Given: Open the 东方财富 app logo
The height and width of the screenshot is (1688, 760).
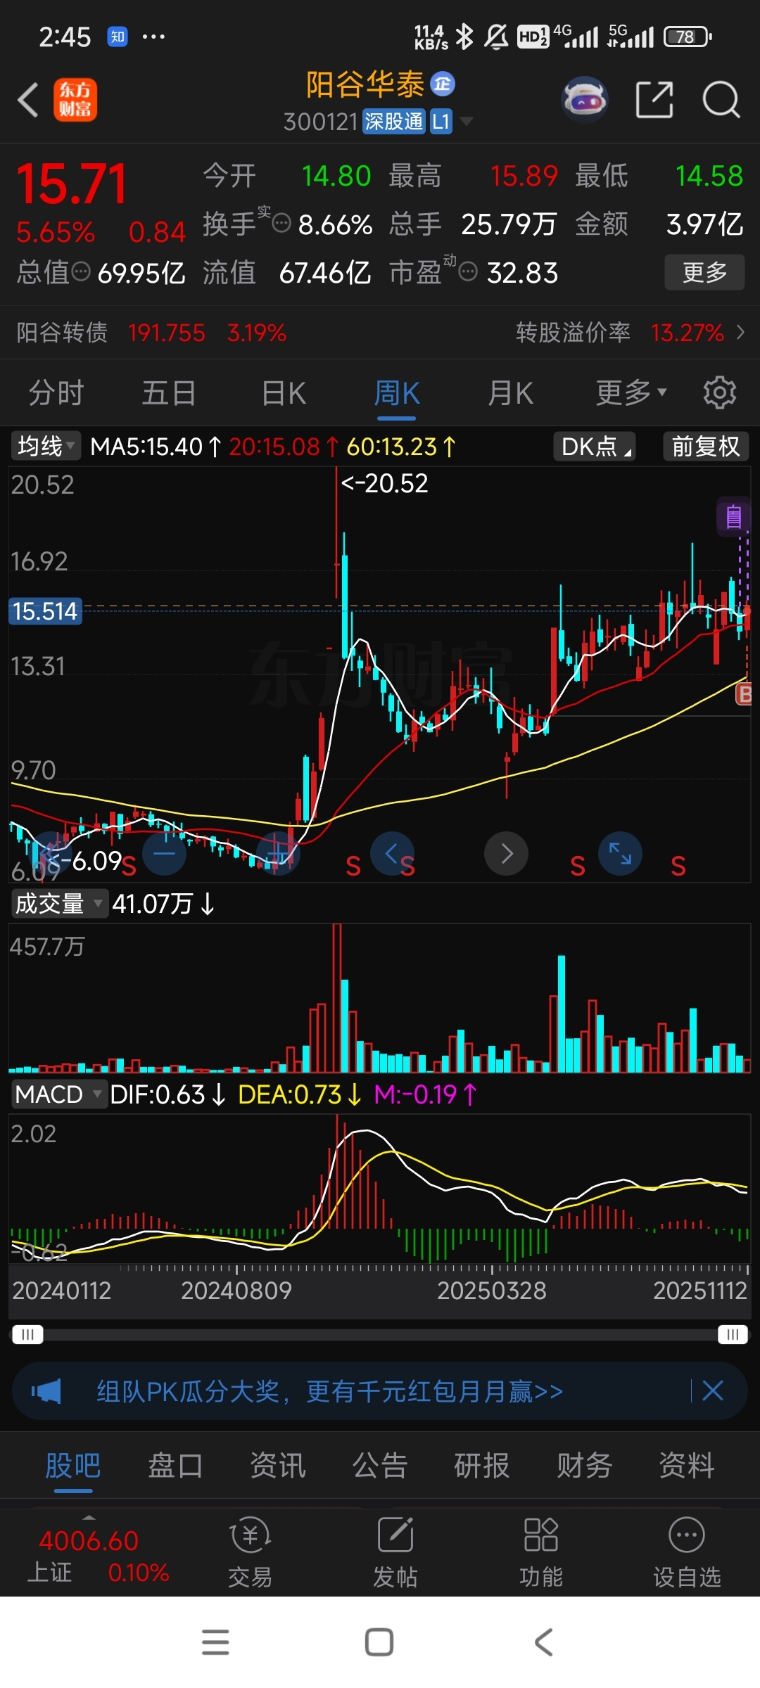Looking at the screenshot, I should (75, 100).
